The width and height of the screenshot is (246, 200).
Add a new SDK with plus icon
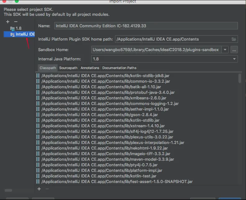click(8, 22)
